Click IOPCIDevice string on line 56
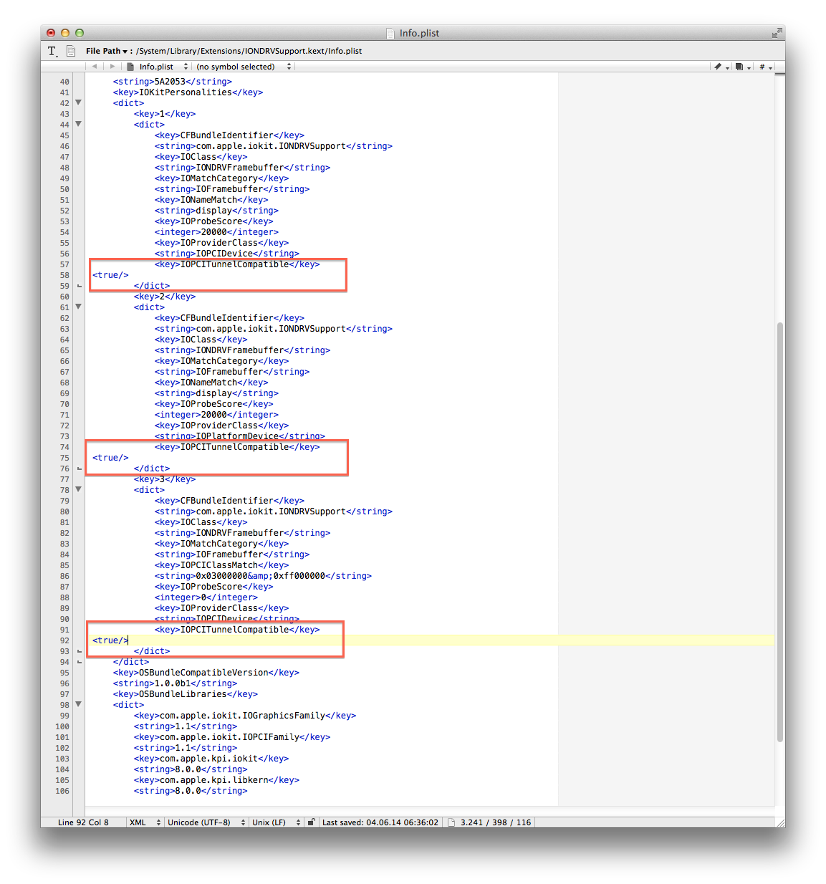826x884 pixels. click(227, 254)
